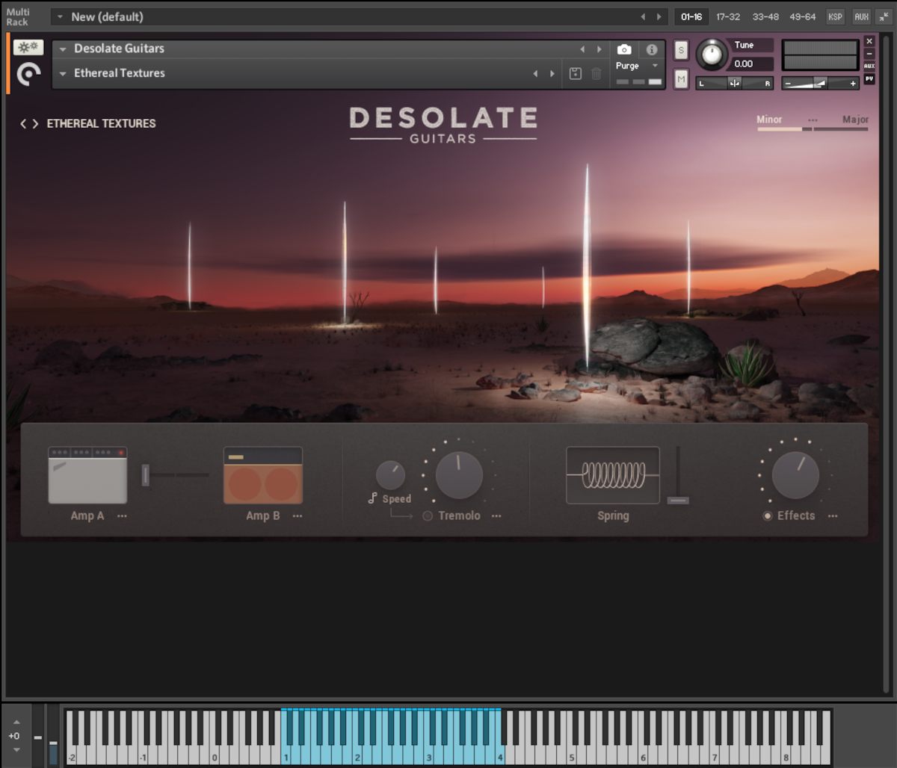Select the next snapshot after Ethereal Textures

pyautogui.click(x=552, y=73)
